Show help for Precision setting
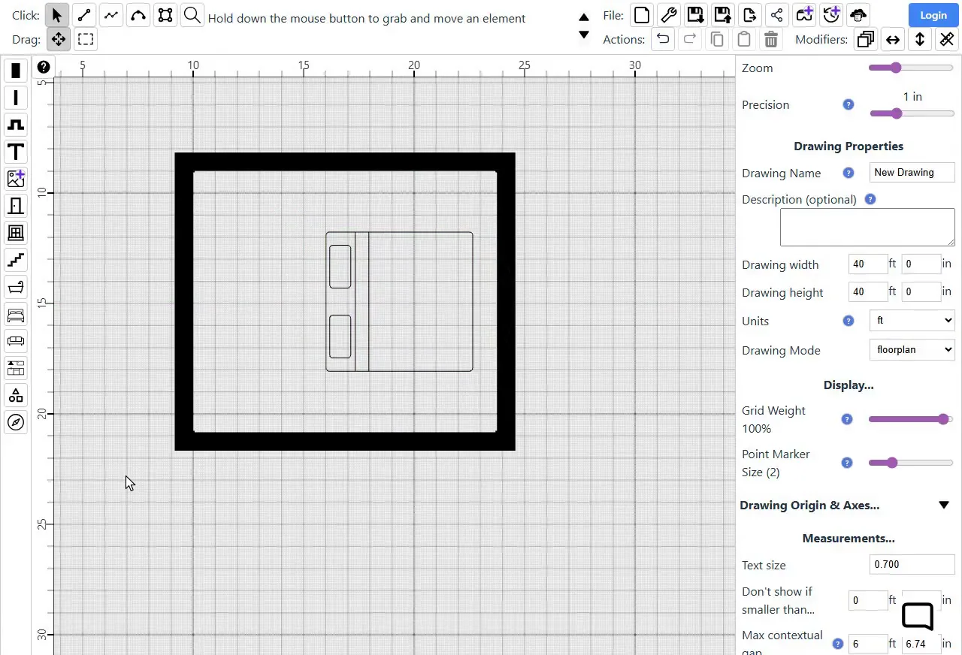This screenshot has width=962, height=655. point(849,105)
